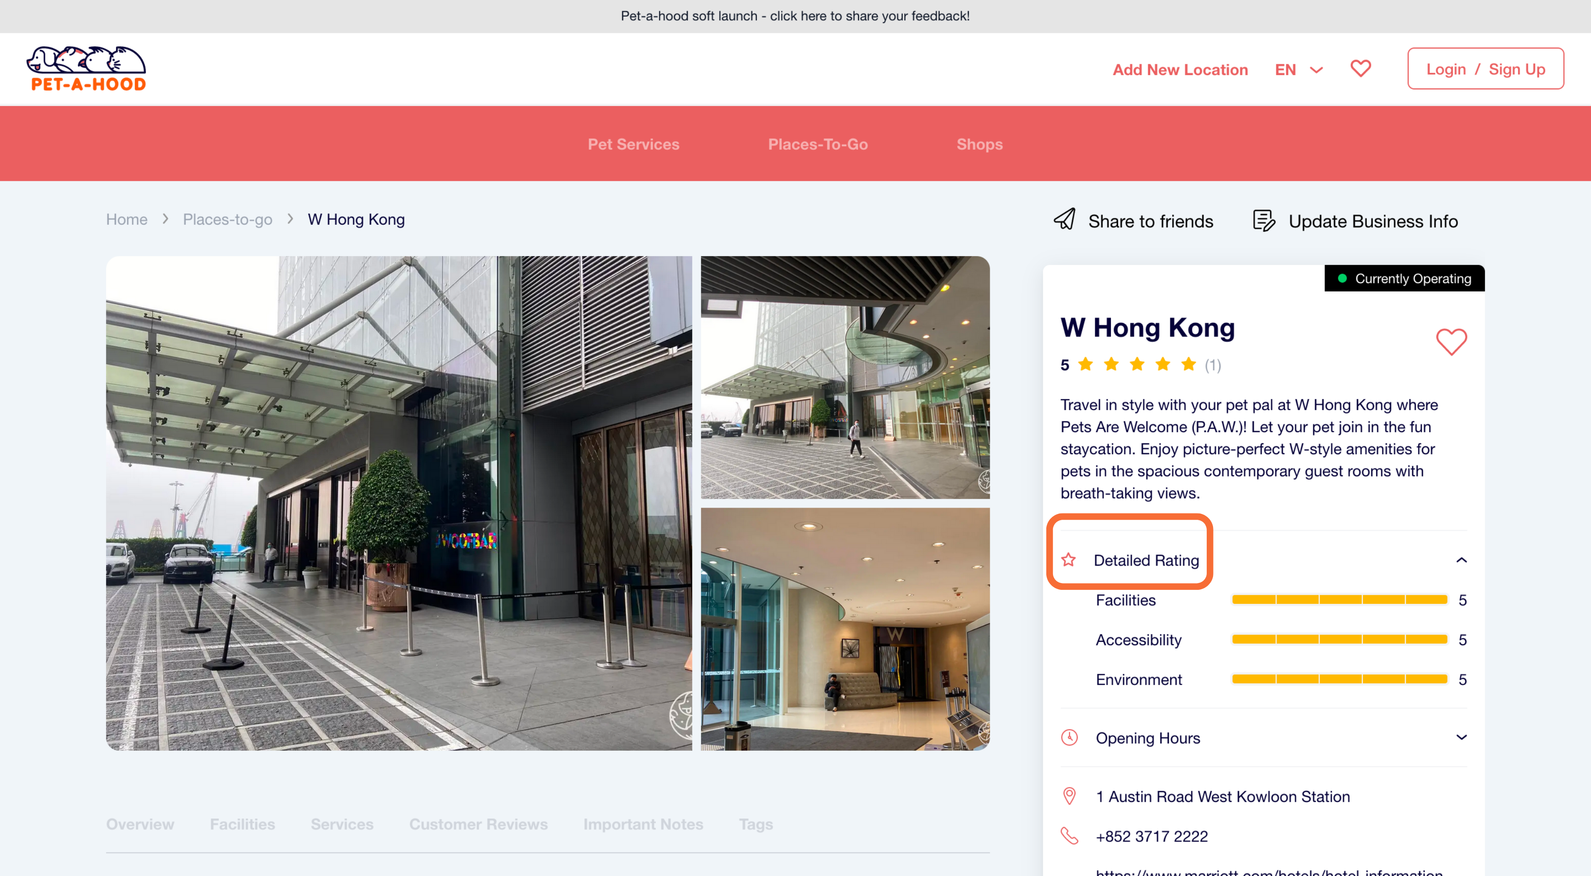Click the Share to friends paper plane icon
This screenshot has width=1591, height=876.
pos(1064,220)
